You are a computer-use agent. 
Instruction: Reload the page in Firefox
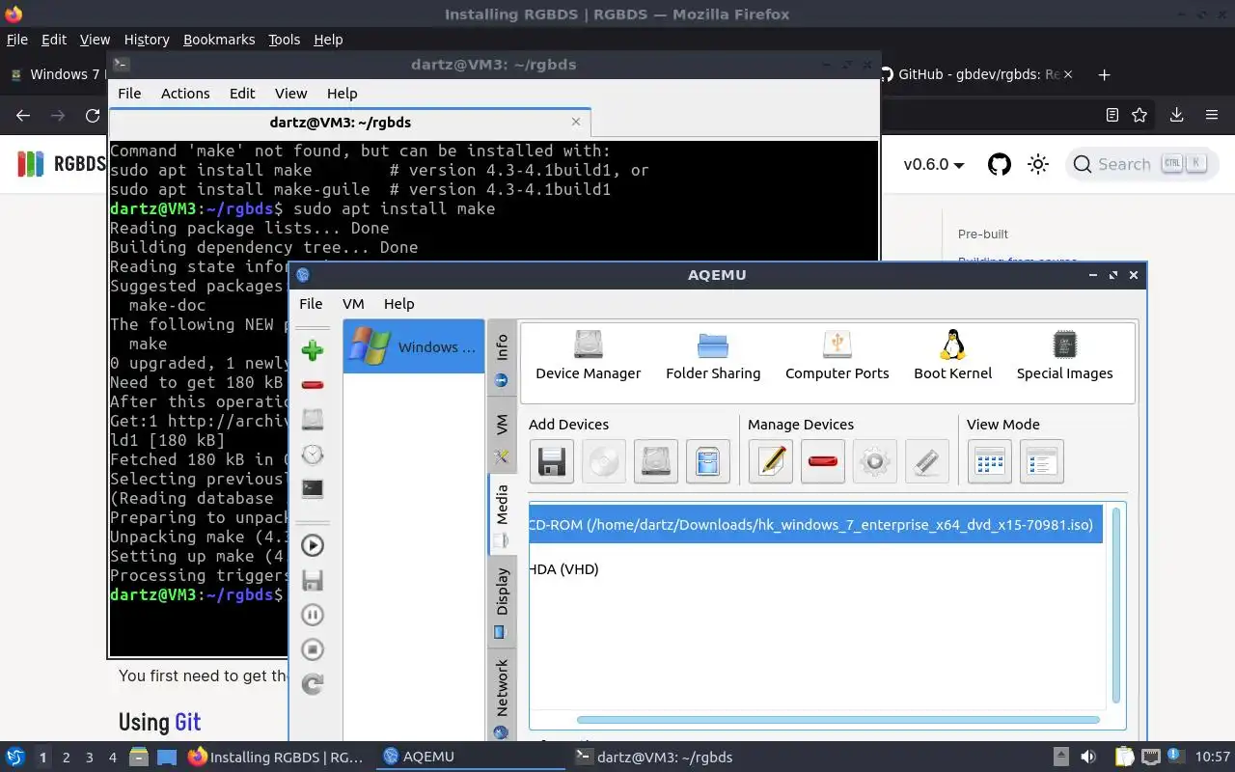click(93, 115)
